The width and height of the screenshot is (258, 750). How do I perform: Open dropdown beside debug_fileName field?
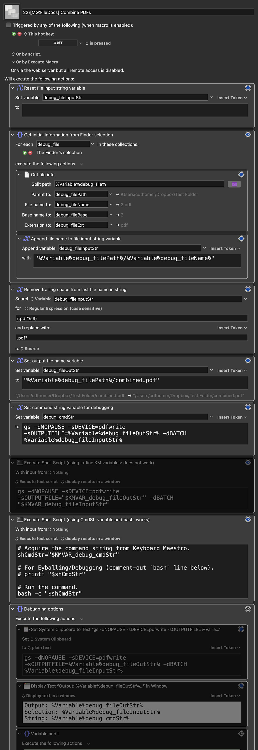tap(111, 204)
